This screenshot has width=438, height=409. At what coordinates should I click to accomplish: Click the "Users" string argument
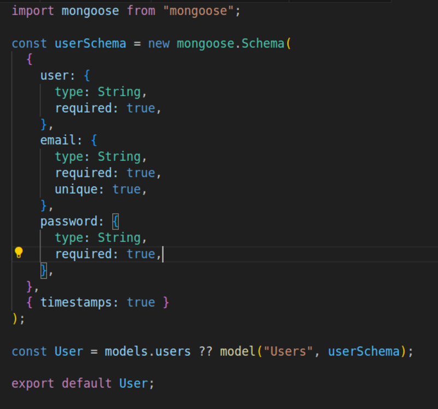tap(288, 351)
